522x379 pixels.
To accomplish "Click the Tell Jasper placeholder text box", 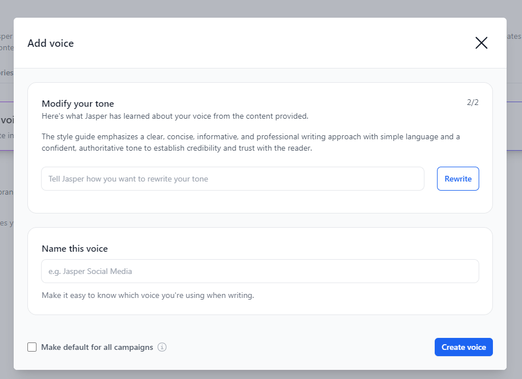I will (x=232, y=179).
